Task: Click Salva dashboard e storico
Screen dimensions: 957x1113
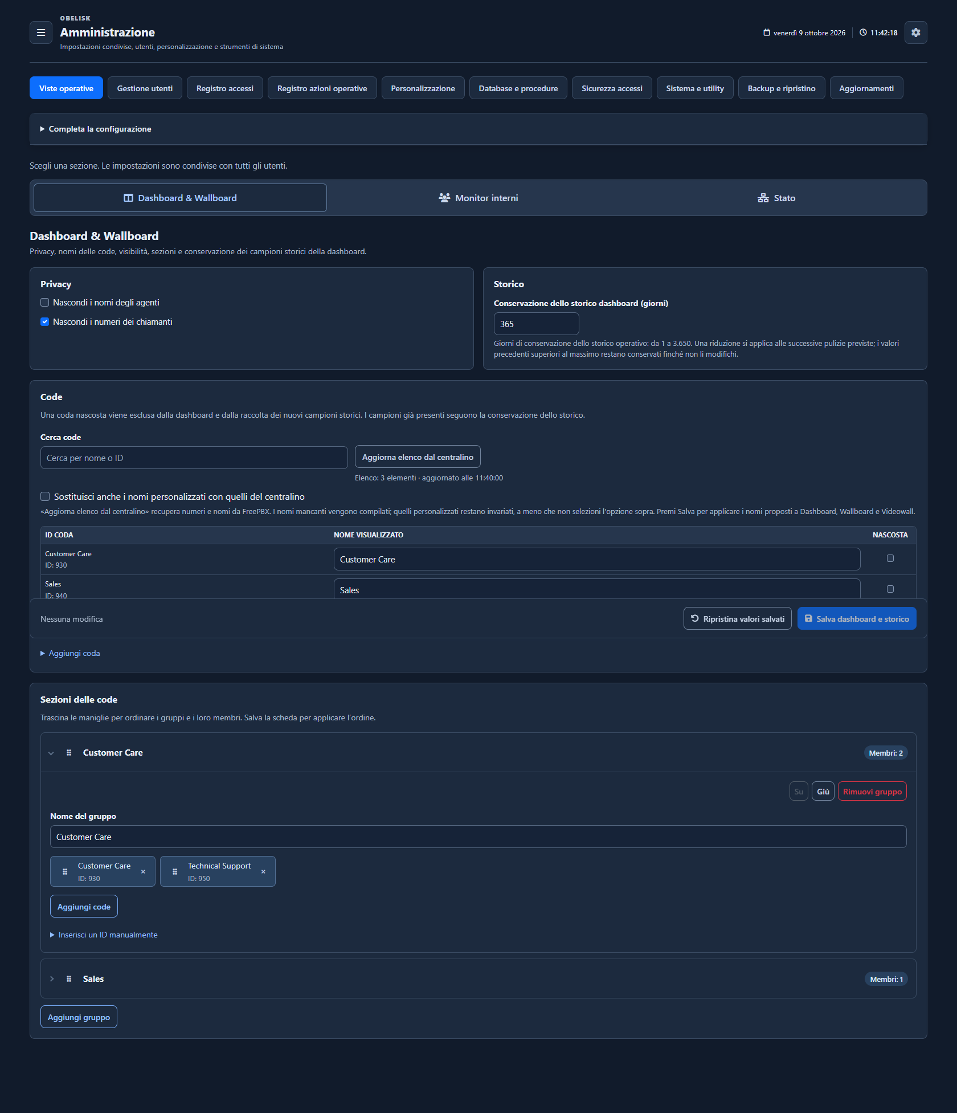Action: coord(857,619)
